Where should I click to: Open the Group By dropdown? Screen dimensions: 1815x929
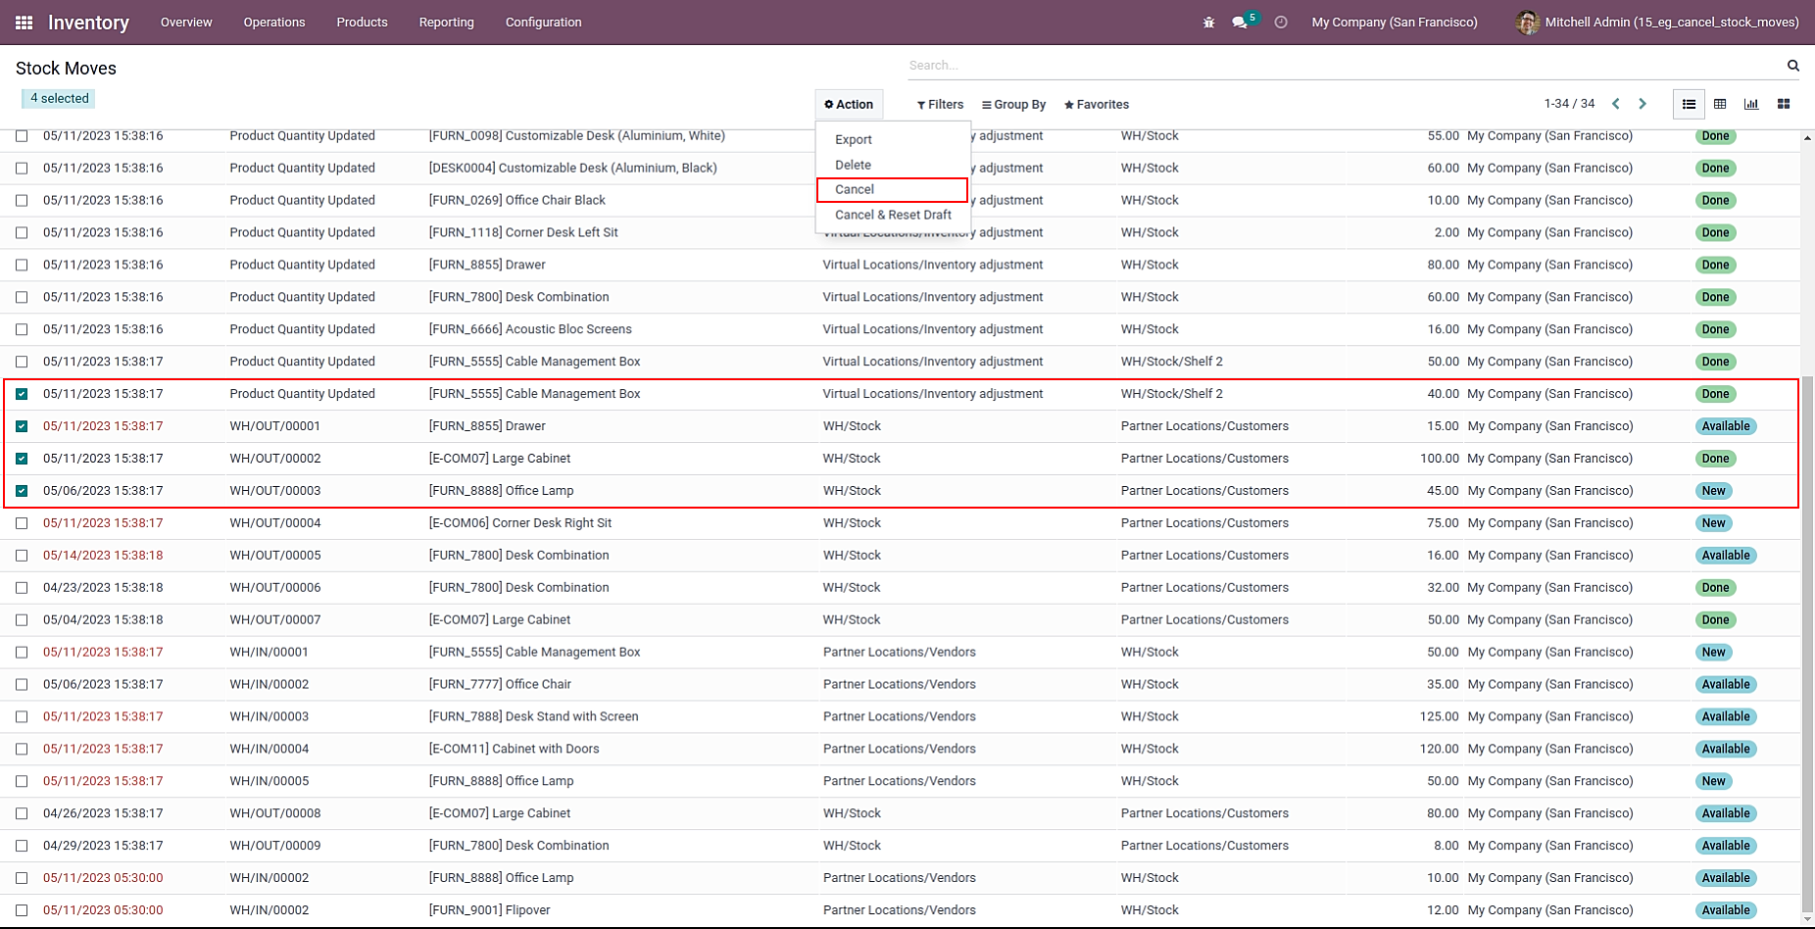(1014, 105)
